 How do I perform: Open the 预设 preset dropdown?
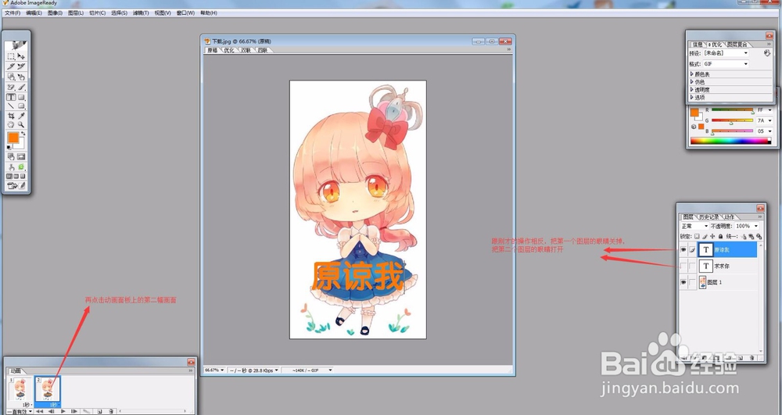tap(726, 53)
